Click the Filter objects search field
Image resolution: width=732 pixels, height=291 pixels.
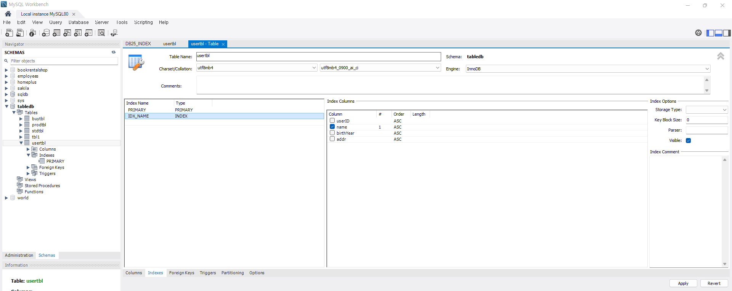tap(64, 61)
